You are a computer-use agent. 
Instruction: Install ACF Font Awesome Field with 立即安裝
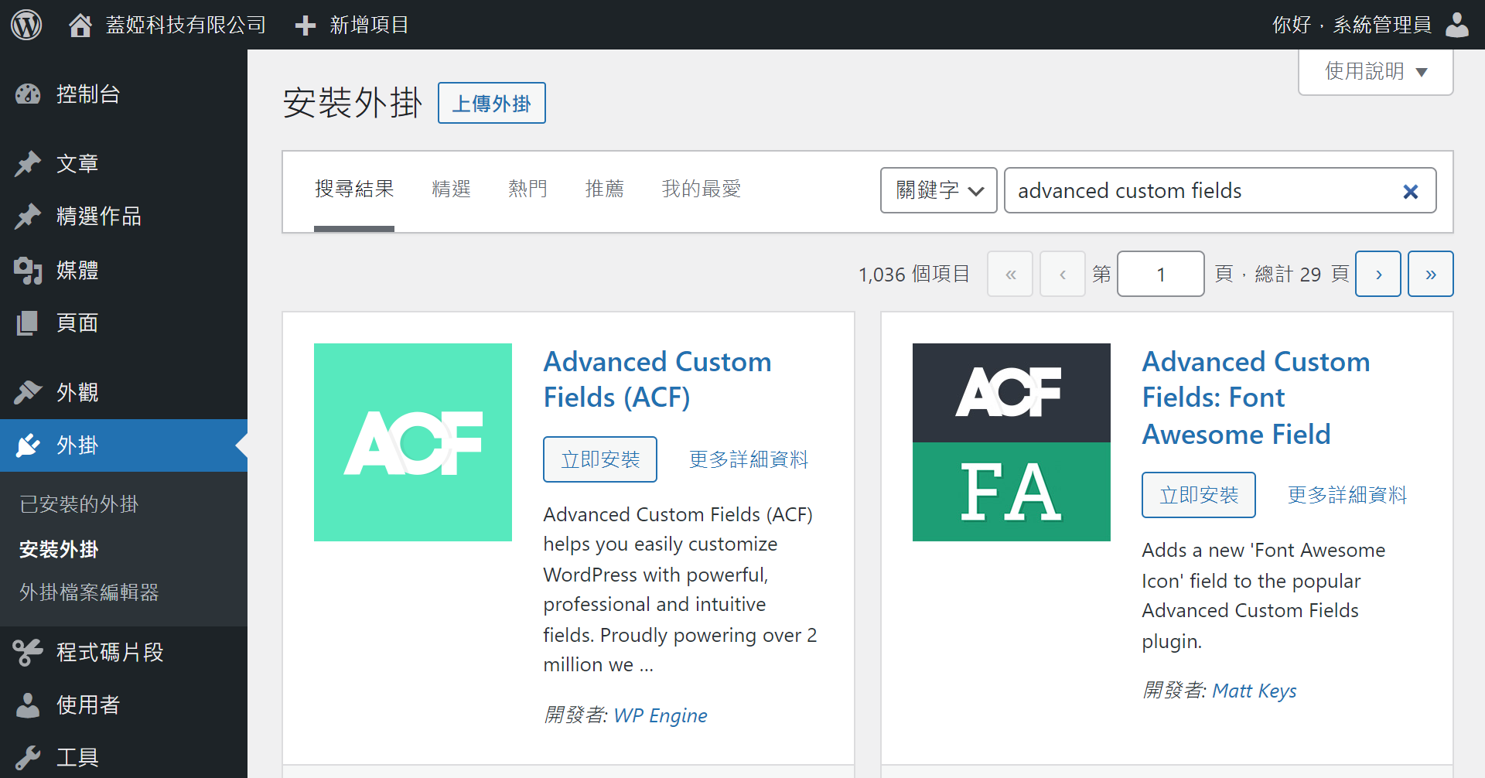[x=1199, y=495]
